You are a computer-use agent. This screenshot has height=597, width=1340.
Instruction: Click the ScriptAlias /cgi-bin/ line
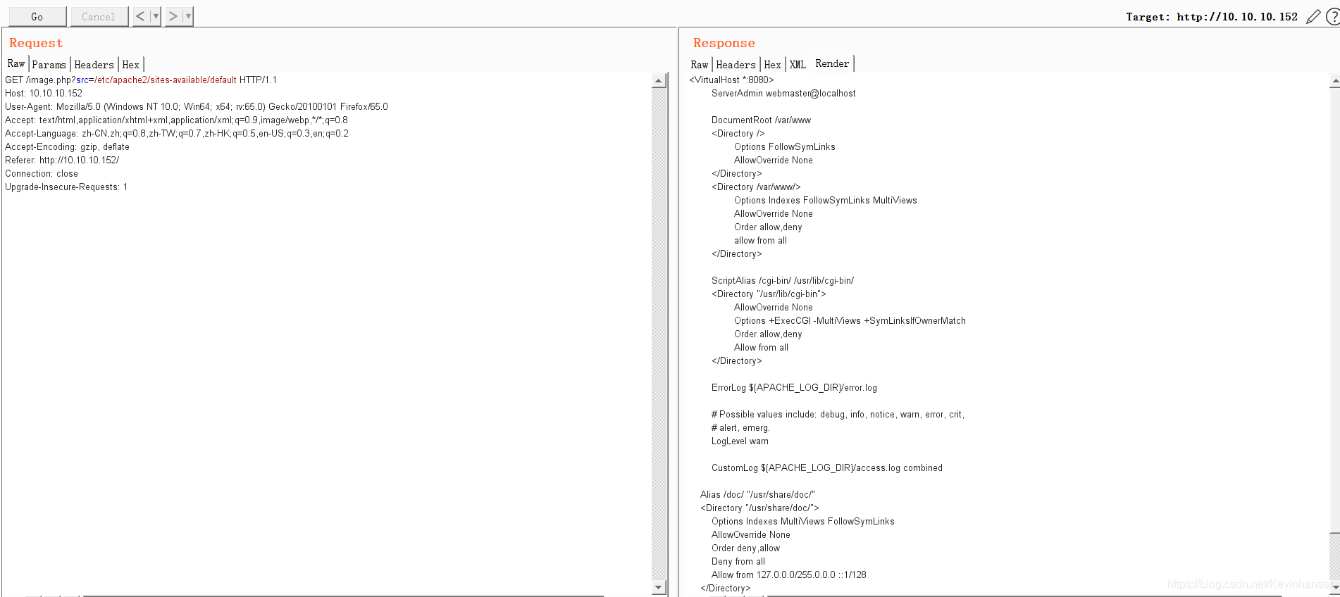click(783, 280)
